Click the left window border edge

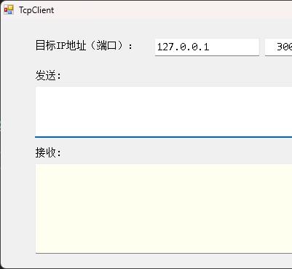(1, 136)
